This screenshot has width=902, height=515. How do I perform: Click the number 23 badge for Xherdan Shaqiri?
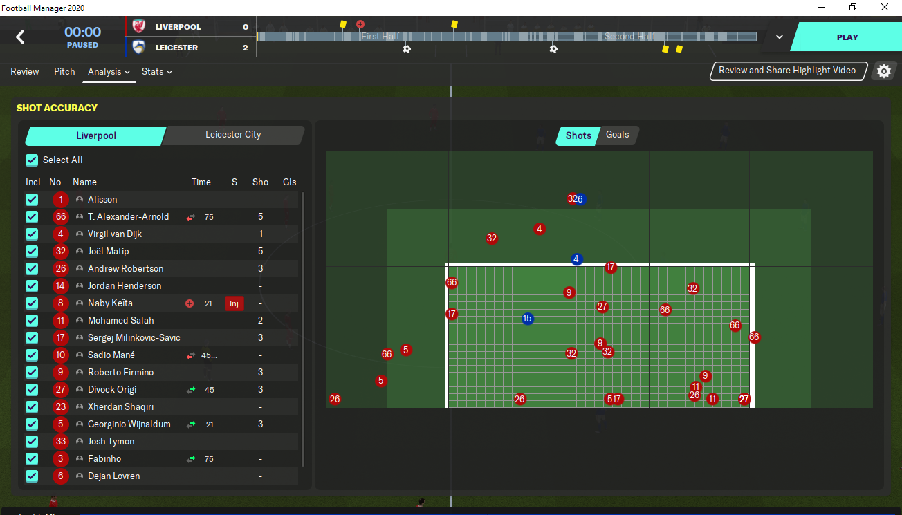click(x=61, y=407)
